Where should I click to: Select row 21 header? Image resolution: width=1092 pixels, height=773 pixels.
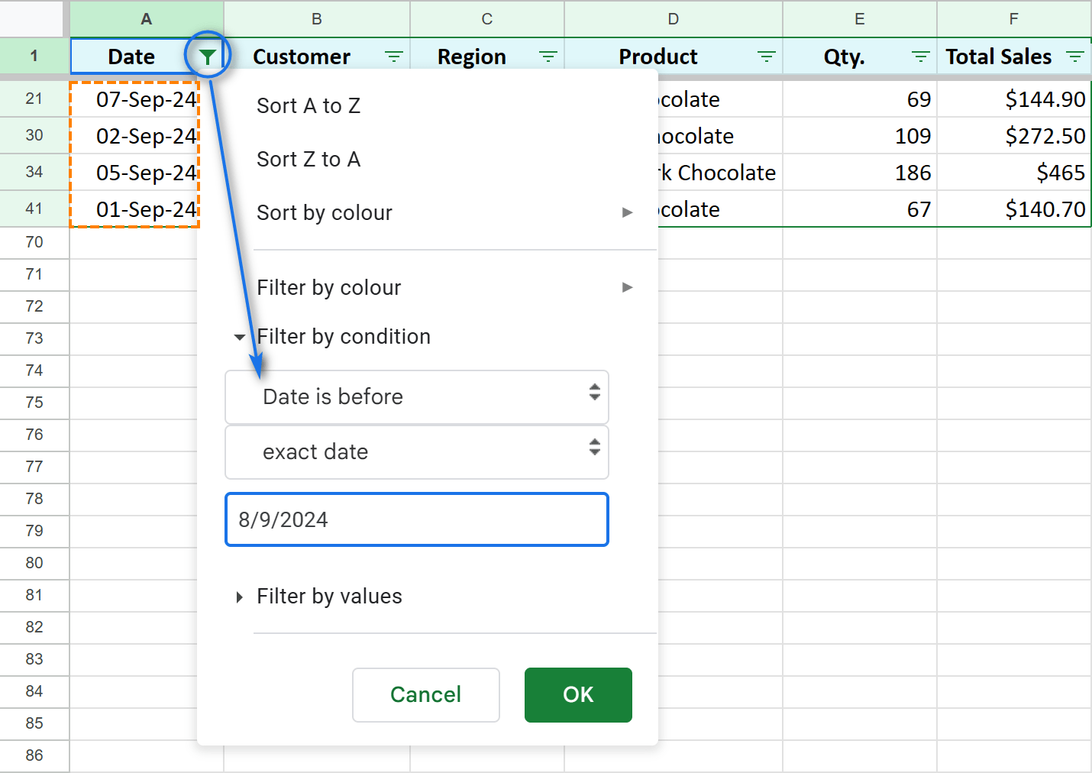click(34, 99)
